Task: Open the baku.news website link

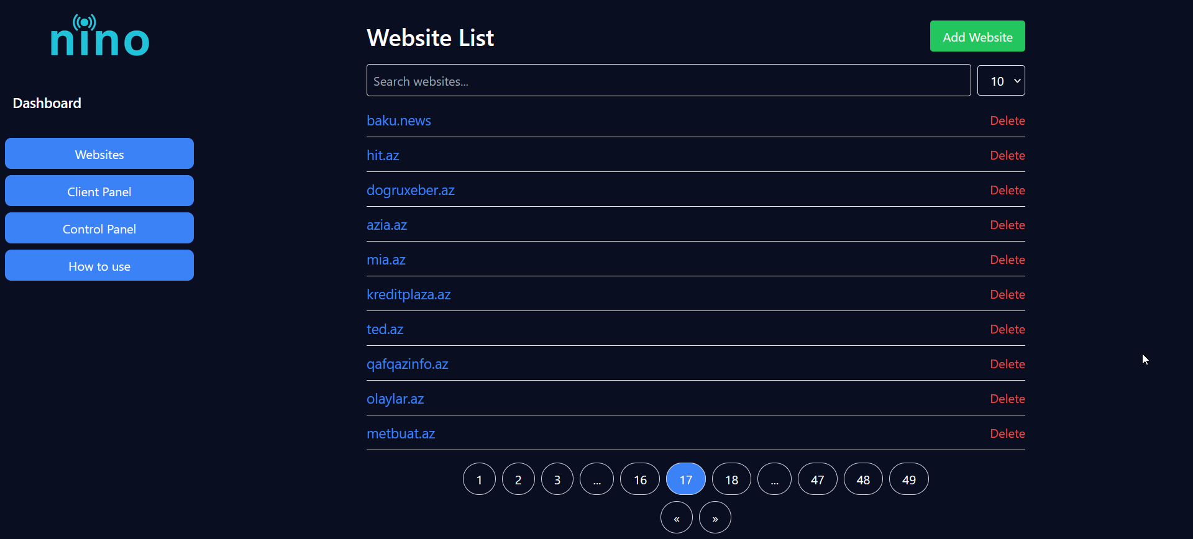Action: pyautogui.click(x=399, y=120)
